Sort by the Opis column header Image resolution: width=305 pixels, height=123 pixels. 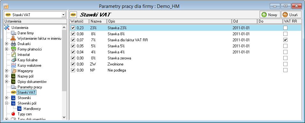[x=169, y=21]
